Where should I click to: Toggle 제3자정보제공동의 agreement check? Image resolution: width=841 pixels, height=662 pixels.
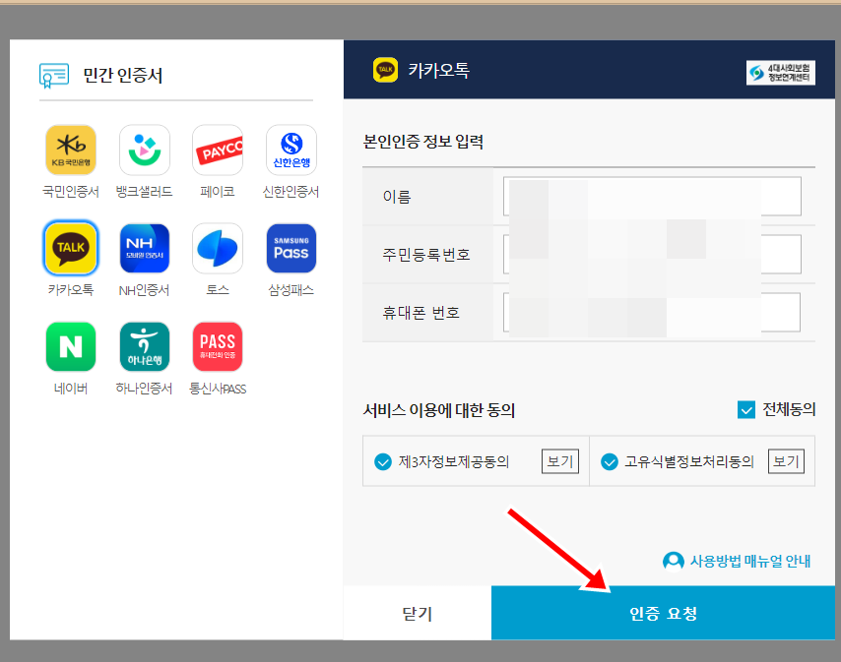pyautogui.click(x=383, y=461)
